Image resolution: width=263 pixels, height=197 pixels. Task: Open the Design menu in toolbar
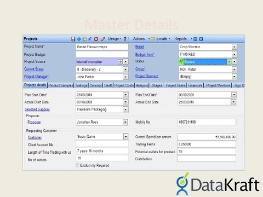point(115,39)
